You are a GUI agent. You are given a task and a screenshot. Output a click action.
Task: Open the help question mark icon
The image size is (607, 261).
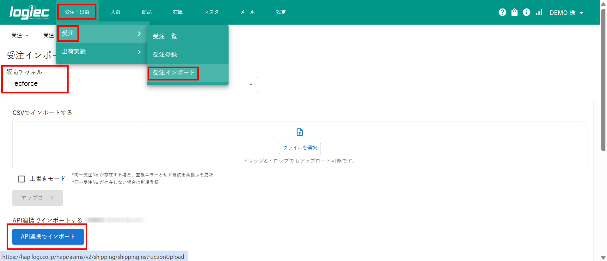pos(502,12)
